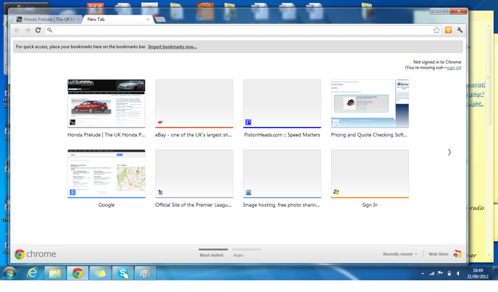Open Sticky Notes from taskbar
The width and height of the screenshot is (498, 292).
point(100,273)
